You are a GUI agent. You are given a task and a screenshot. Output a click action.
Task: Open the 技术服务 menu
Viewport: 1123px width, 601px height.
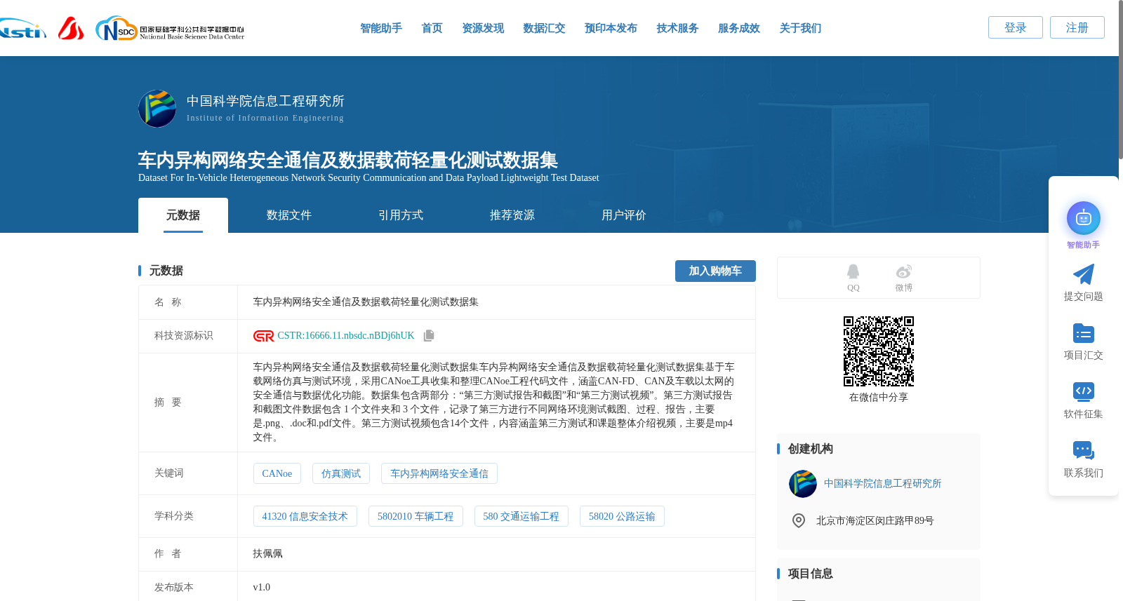pos(677,28)
